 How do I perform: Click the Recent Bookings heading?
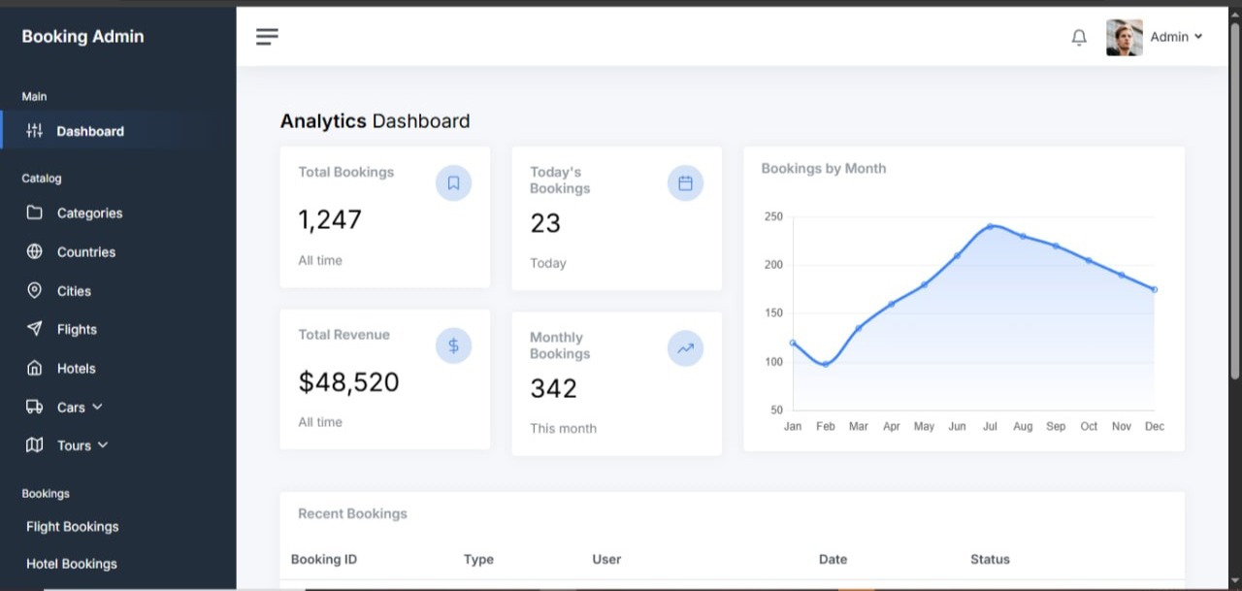352,513
